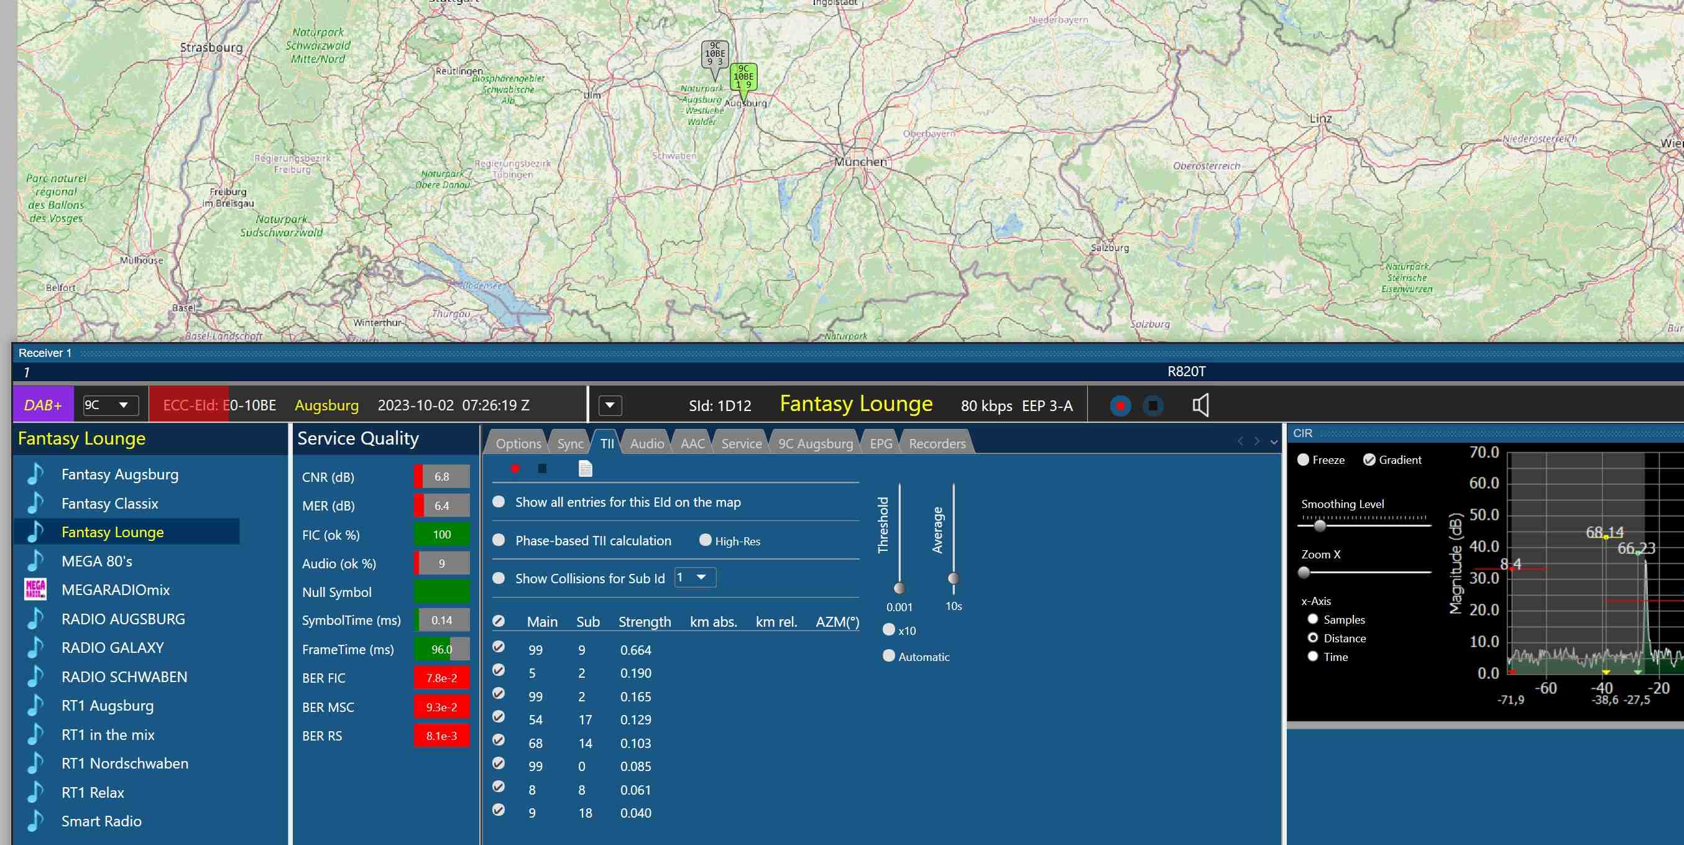Click the music note icon beside RT1 Augsburg
The image size is (1684, 845).
(x=35, y=706)
